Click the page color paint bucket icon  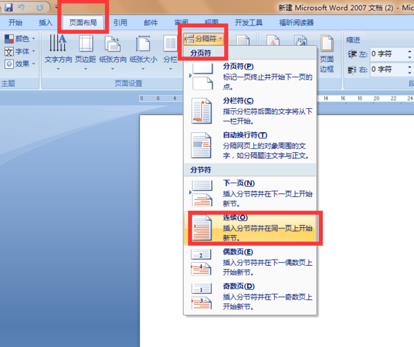coord(300,41)
